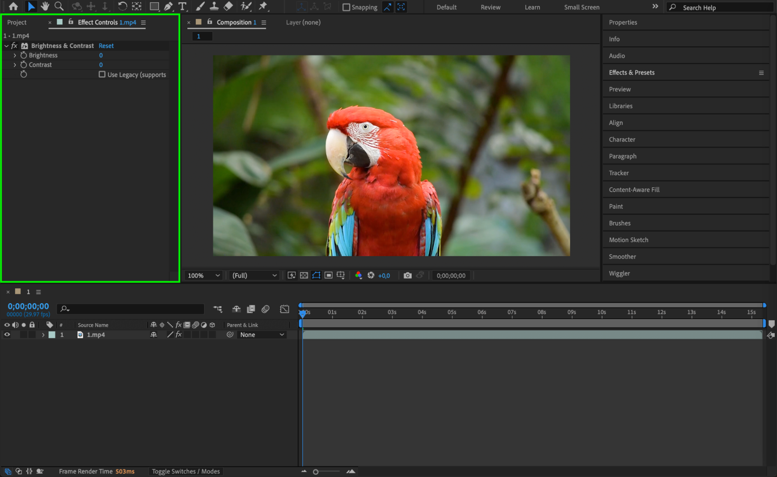Screen dimensions: 777x477
Task: Click Toggle Switches / Modes button
Action: [x=185, y=471]
